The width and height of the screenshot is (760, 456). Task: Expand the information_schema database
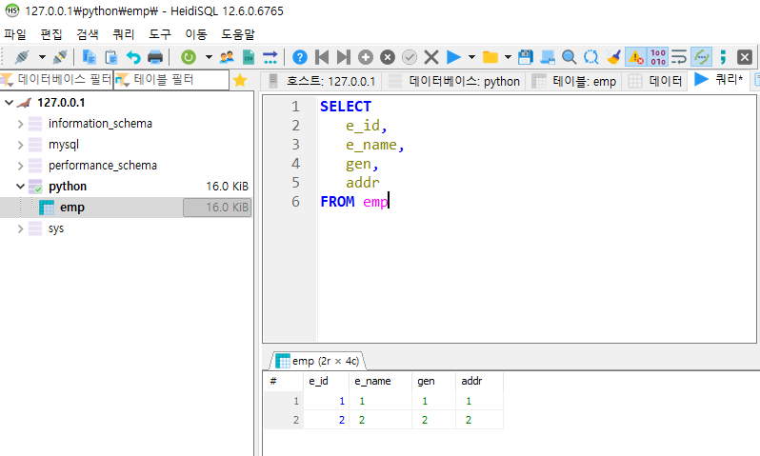pyautogui.click(x=20, y=124)
